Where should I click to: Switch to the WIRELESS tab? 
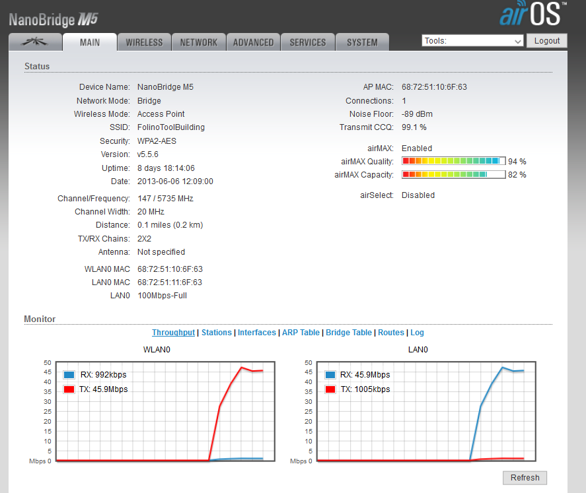[x=144, y=42]
